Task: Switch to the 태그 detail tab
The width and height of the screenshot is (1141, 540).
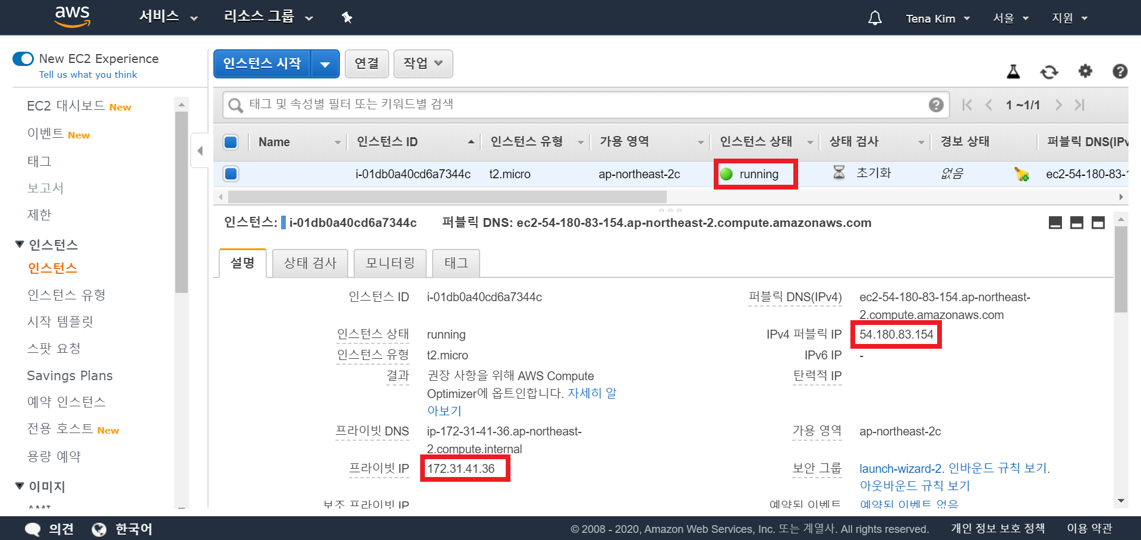Action: 456,263
